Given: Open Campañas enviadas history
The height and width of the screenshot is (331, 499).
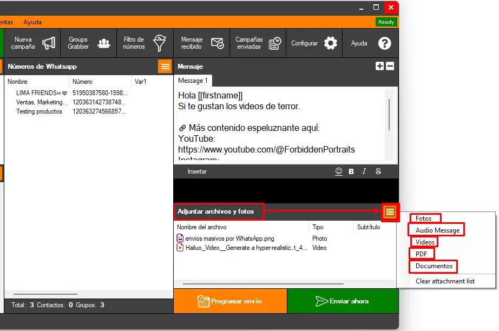Looking at the screenshot, I should point(258,43).
